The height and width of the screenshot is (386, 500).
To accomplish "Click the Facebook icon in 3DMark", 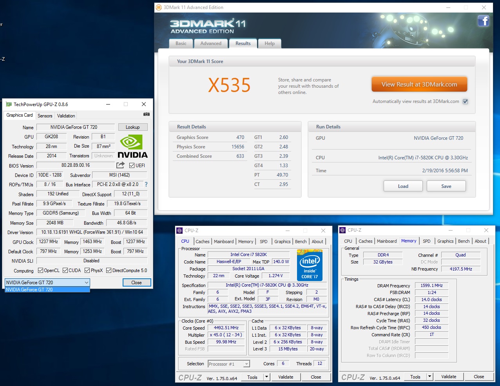I will coord(484,21).
